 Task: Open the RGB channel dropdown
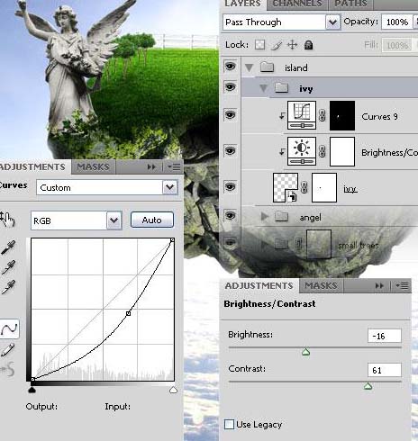(114, 220)
